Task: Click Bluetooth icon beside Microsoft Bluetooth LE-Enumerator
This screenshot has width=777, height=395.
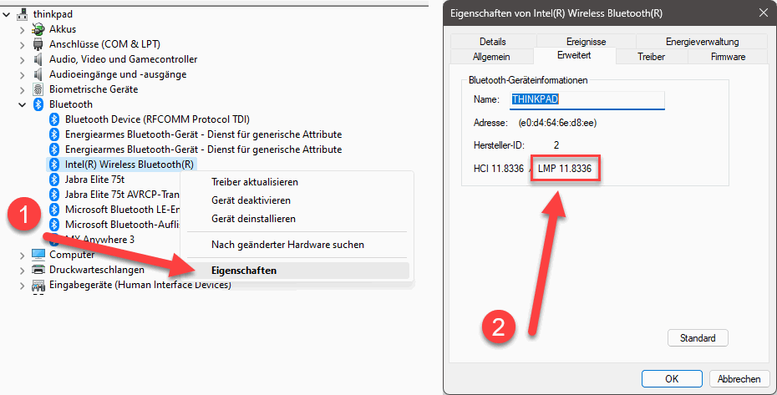Action: tap(54, 210)
